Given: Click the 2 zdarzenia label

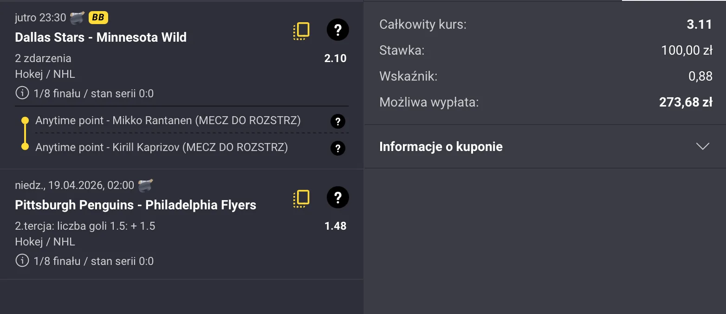Looking at the screenshot, I should [x=42, y=58].
